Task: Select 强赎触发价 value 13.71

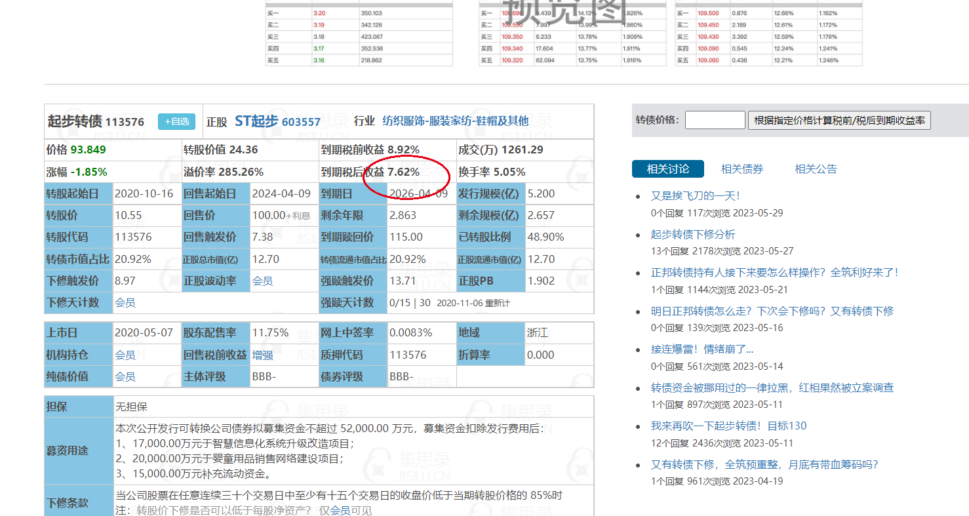Action: click(403, 281)
